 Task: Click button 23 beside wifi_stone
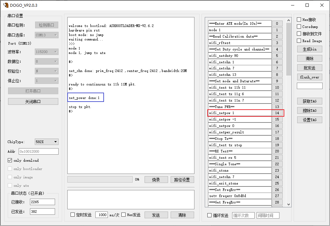277,170
